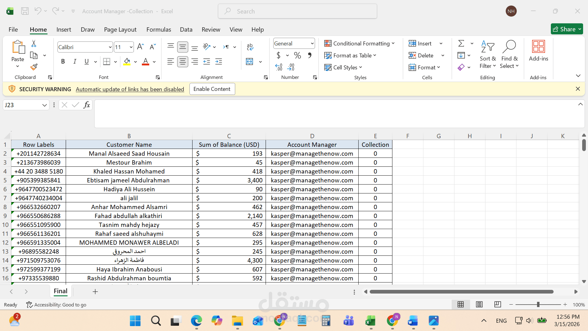Image resolution: width=588 pixels, height=331 pixels.
Task: Open the font size 11 dropdown
Action: pyautogui.click(x=131, y=47)
